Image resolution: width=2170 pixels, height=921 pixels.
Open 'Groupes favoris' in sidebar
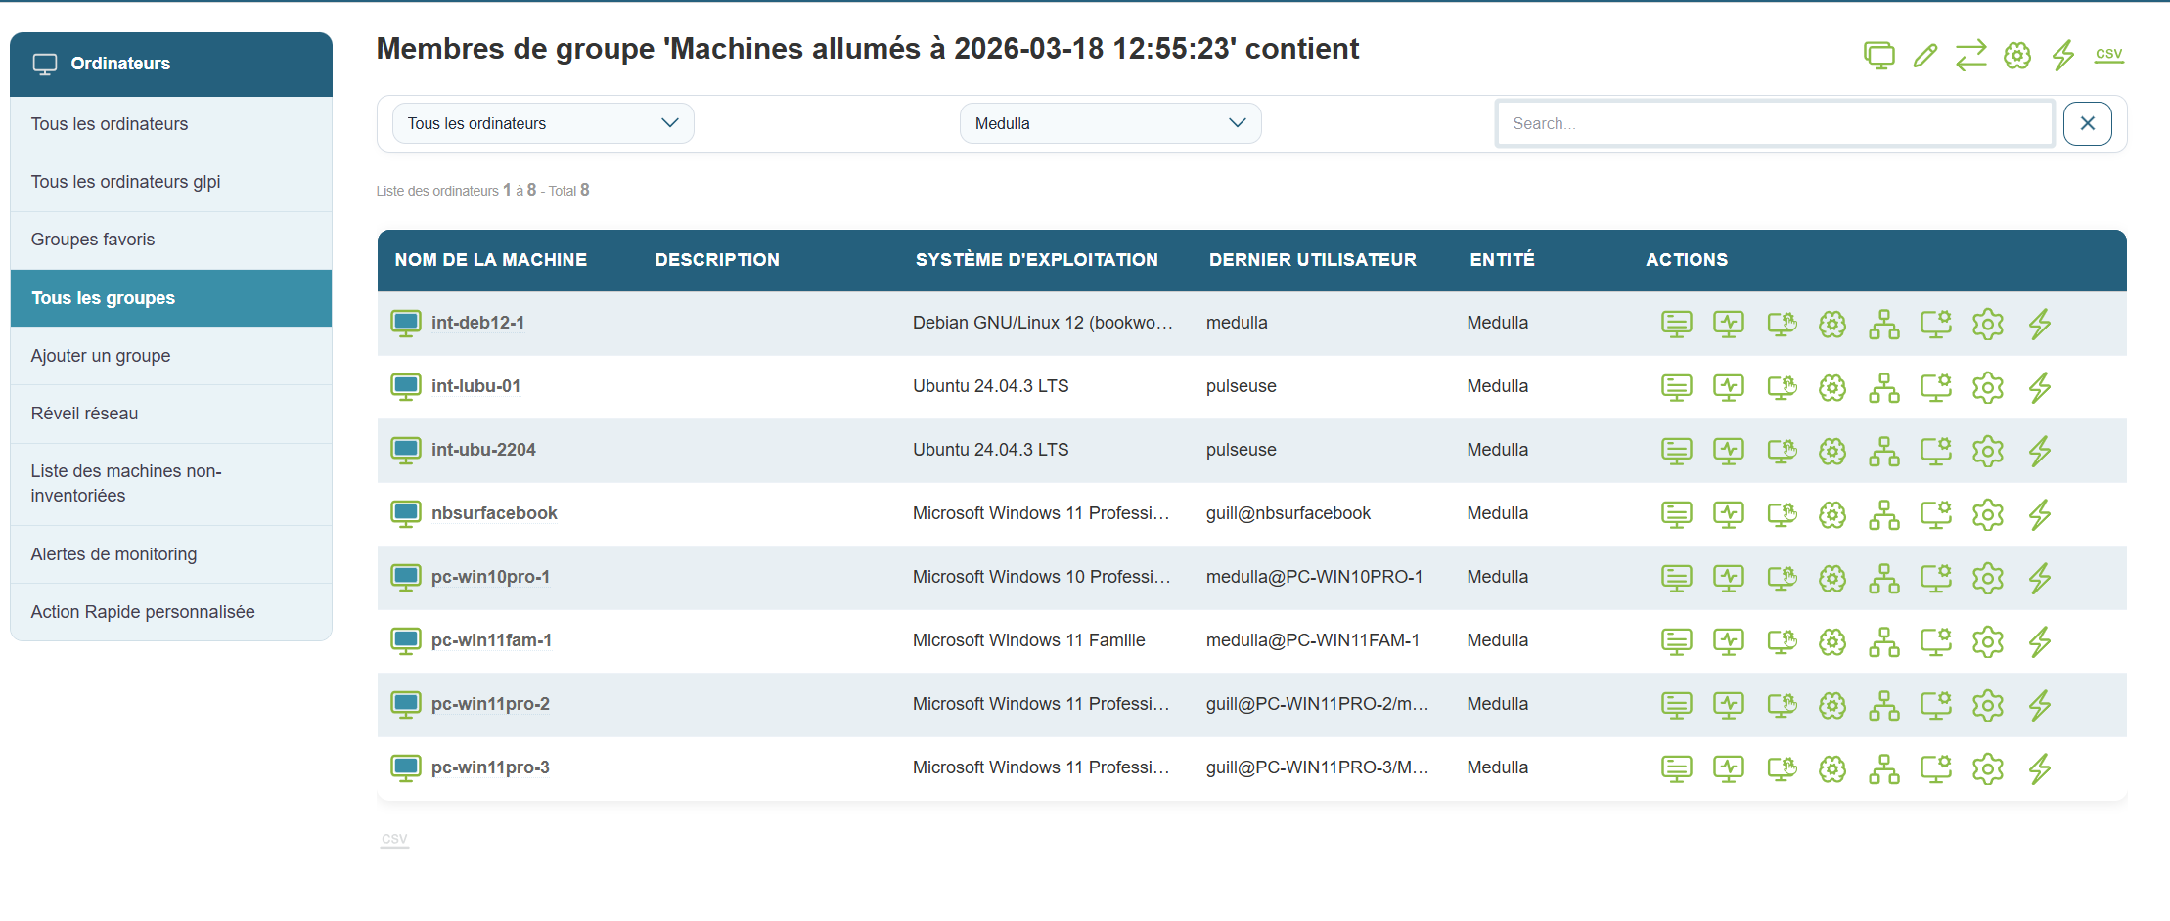pyautogui.click(x=93, y=240)
